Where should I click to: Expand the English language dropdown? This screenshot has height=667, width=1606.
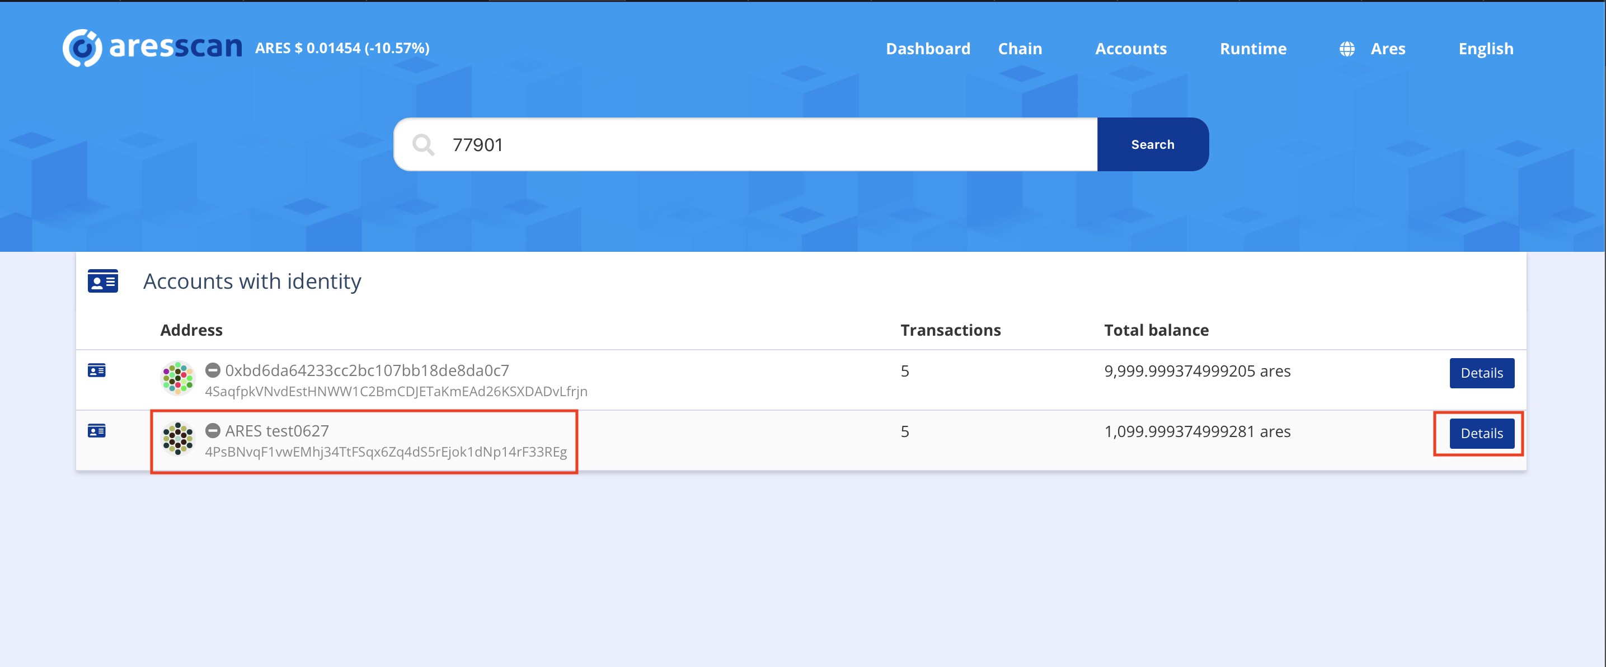tap(1485, 47)
